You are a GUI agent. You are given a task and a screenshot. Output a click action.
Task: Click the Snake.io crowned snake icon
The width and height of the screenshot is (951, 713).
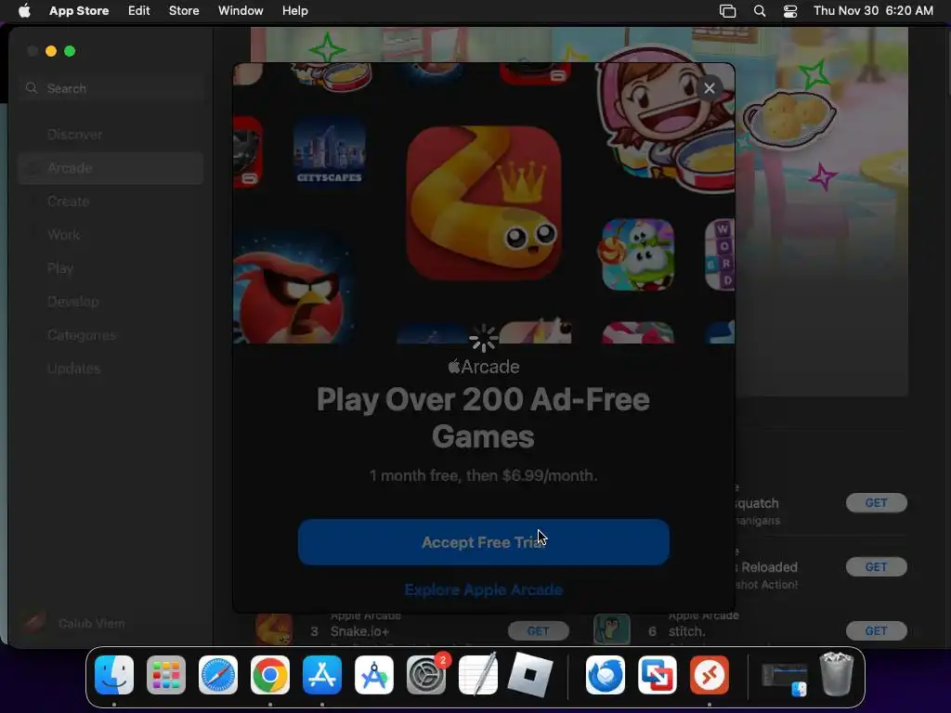coord(483,203)
